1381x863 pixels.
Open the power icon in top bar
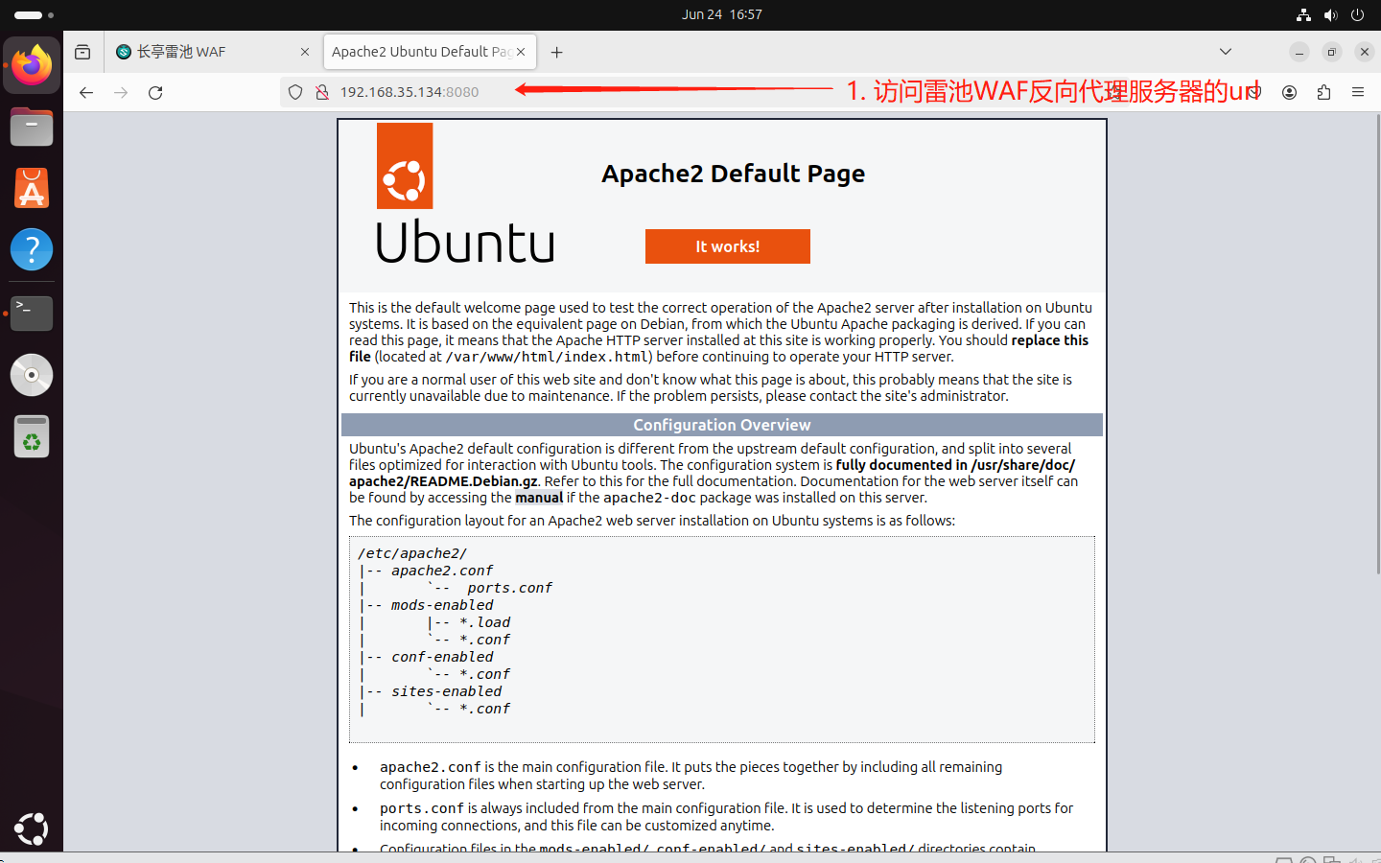pos(1357,14)
